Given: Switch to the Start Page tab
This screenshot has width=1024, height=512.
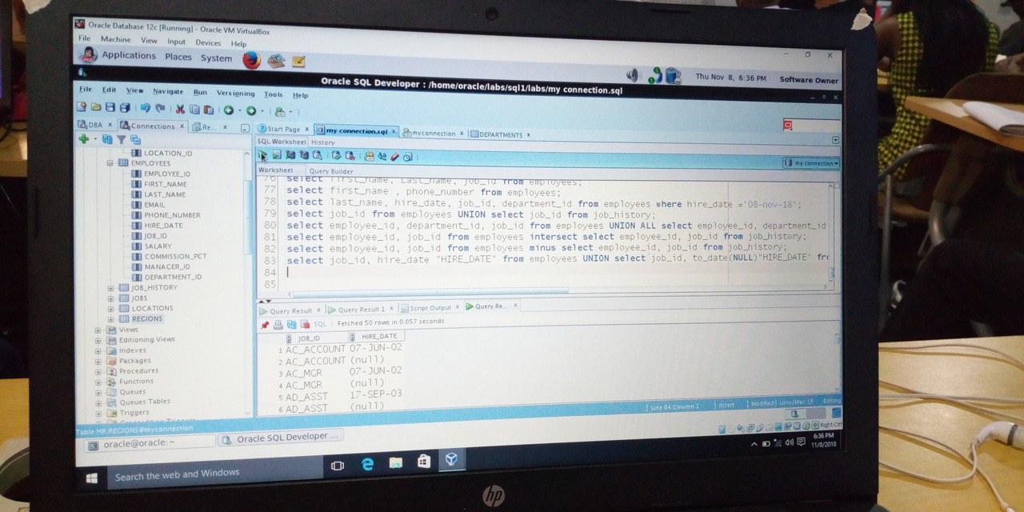Looking at the screenshot, I should click(x=283, y=129).
